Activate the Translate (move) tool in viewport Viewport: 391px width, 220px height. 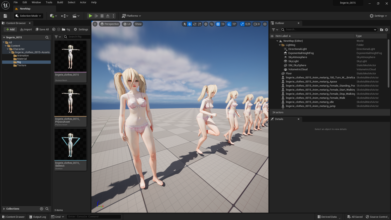190,24
